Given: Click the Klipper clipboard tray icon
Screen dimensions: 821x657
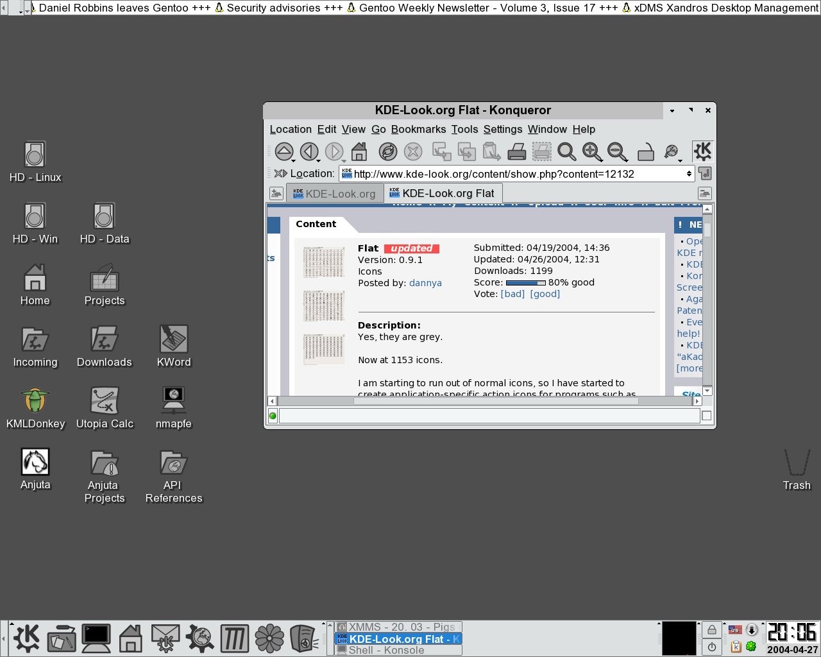Looking at the screenshot, I should pyautogui.click(x=736, y=646).
